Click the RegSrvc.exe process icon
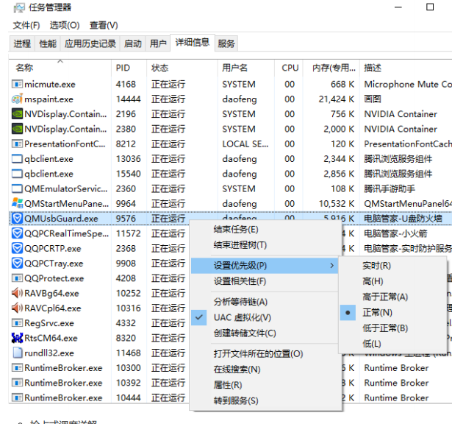The width and height of the screenshot is (452, 424). [x=17, y=323]
